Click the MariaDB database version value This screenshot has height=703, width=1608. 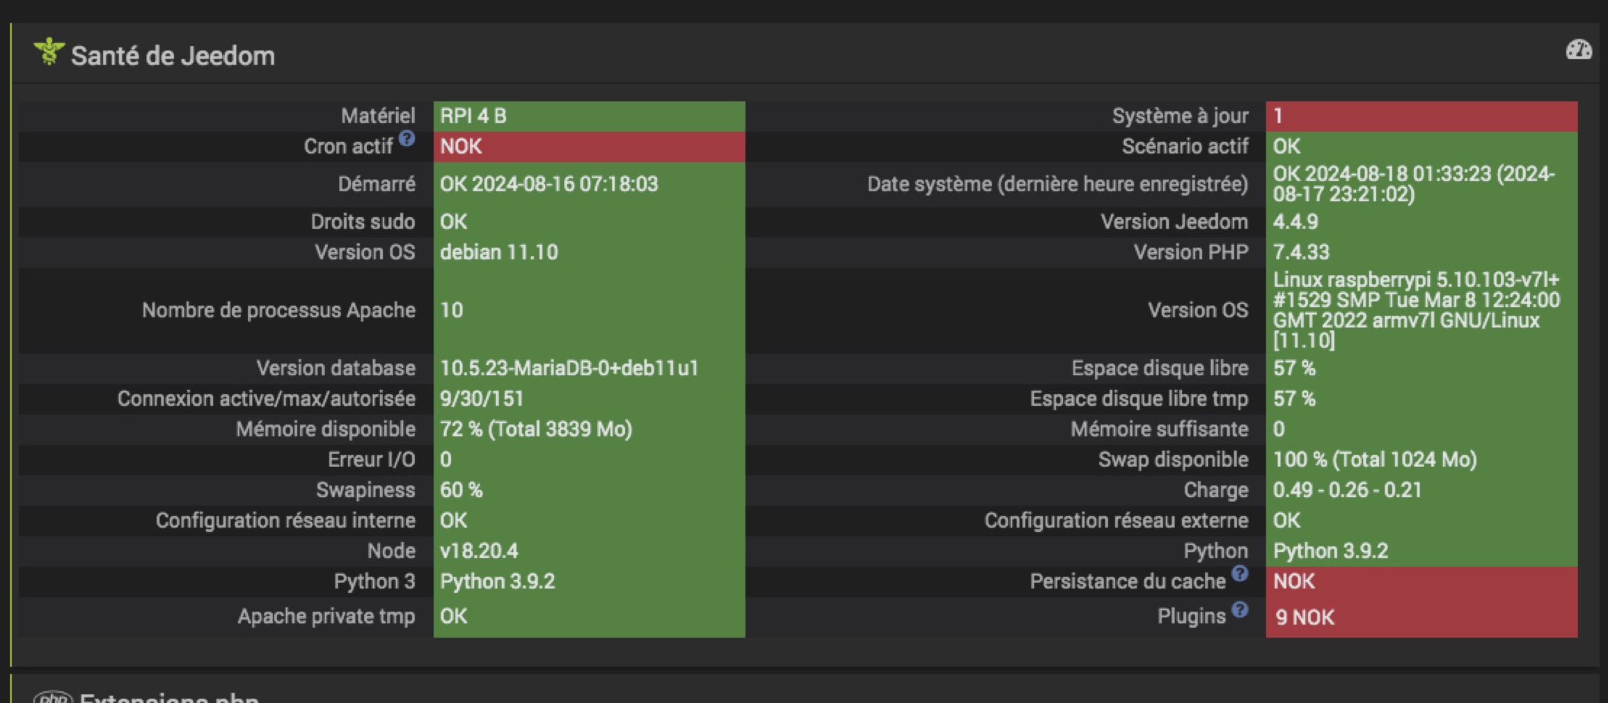click(569, 368)
